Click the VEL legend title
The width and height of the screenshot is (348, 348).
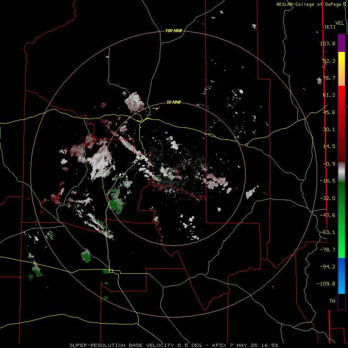tap(339, 23)
